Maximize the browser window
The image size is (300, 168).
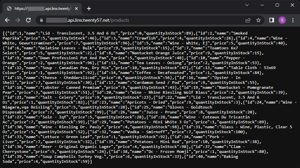277,5
